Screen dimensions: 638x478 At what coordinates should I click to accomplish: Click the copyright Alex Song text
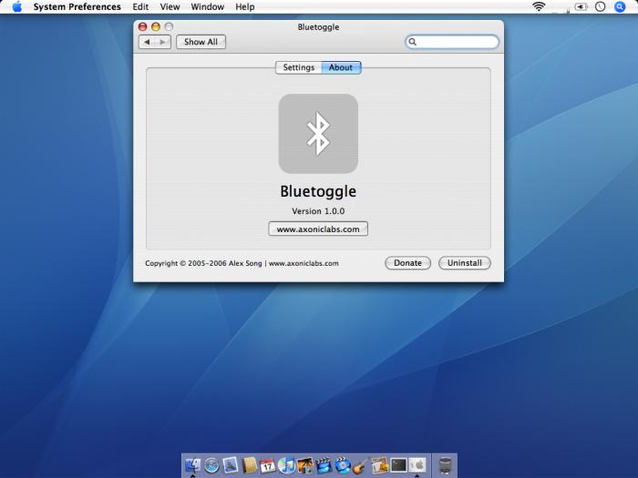tap(242, 263)
